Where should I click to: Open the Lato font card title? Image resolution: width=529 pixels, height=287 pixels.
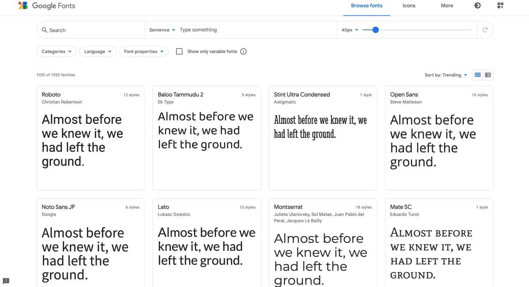[164, 207]
